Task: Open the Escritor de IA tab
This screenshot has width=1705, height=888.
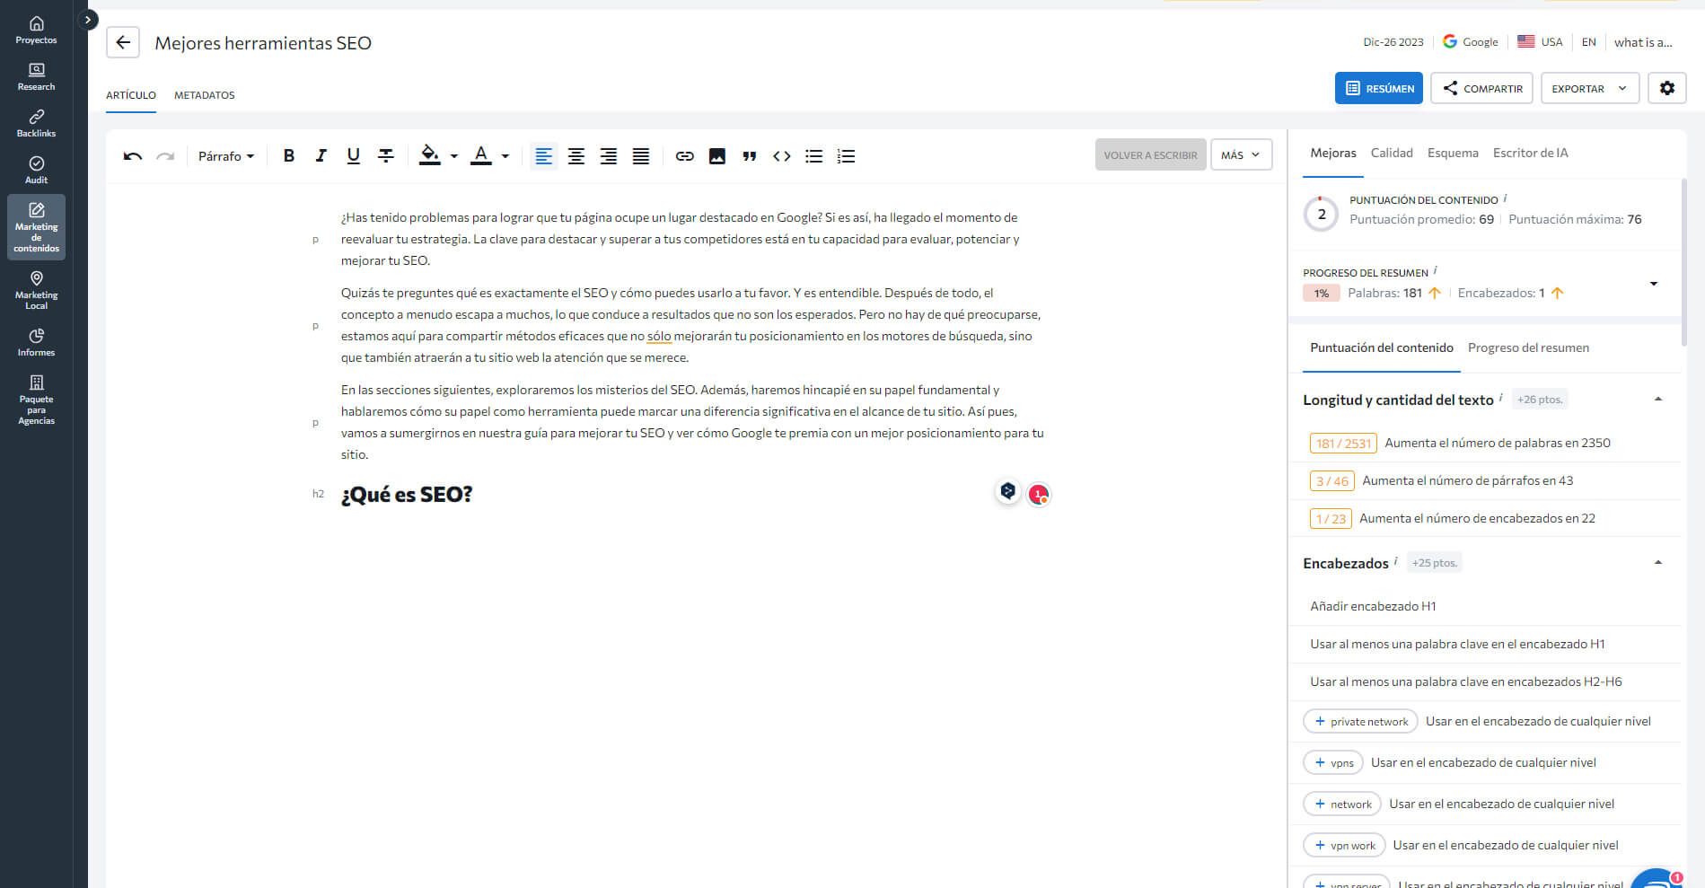Action: 1530,153
